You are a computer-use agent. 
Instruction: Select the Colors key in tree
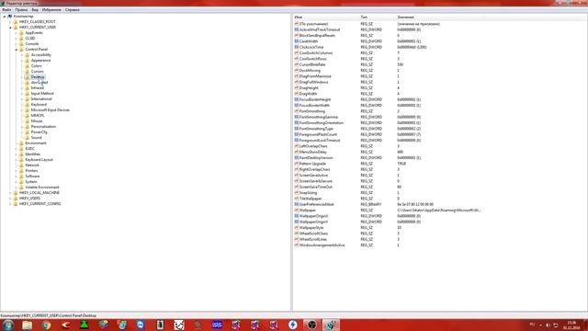pyautogui.click(x=37, y=66)
